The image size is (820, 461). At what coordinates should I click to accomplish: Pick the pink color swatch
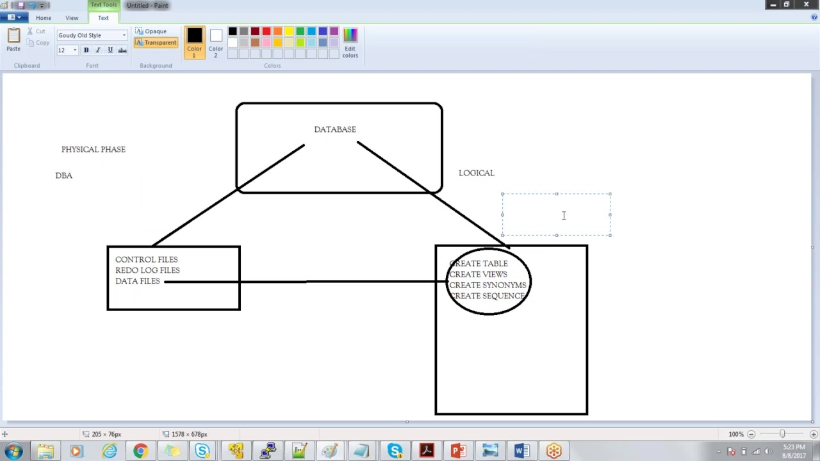pyautogui.click(x=266, y=42)
